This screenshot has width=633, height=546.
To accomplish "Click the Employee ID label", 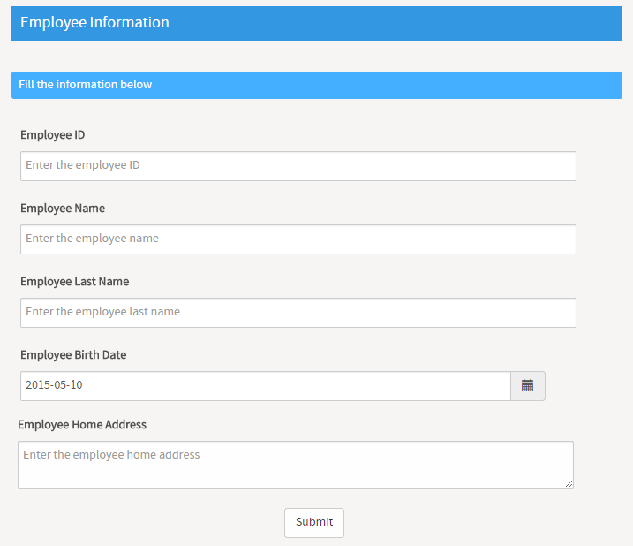I will [53, 135].
